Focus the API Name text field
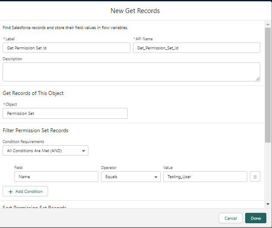Viewport: 272px width, 228px height. tap(196, 48)
